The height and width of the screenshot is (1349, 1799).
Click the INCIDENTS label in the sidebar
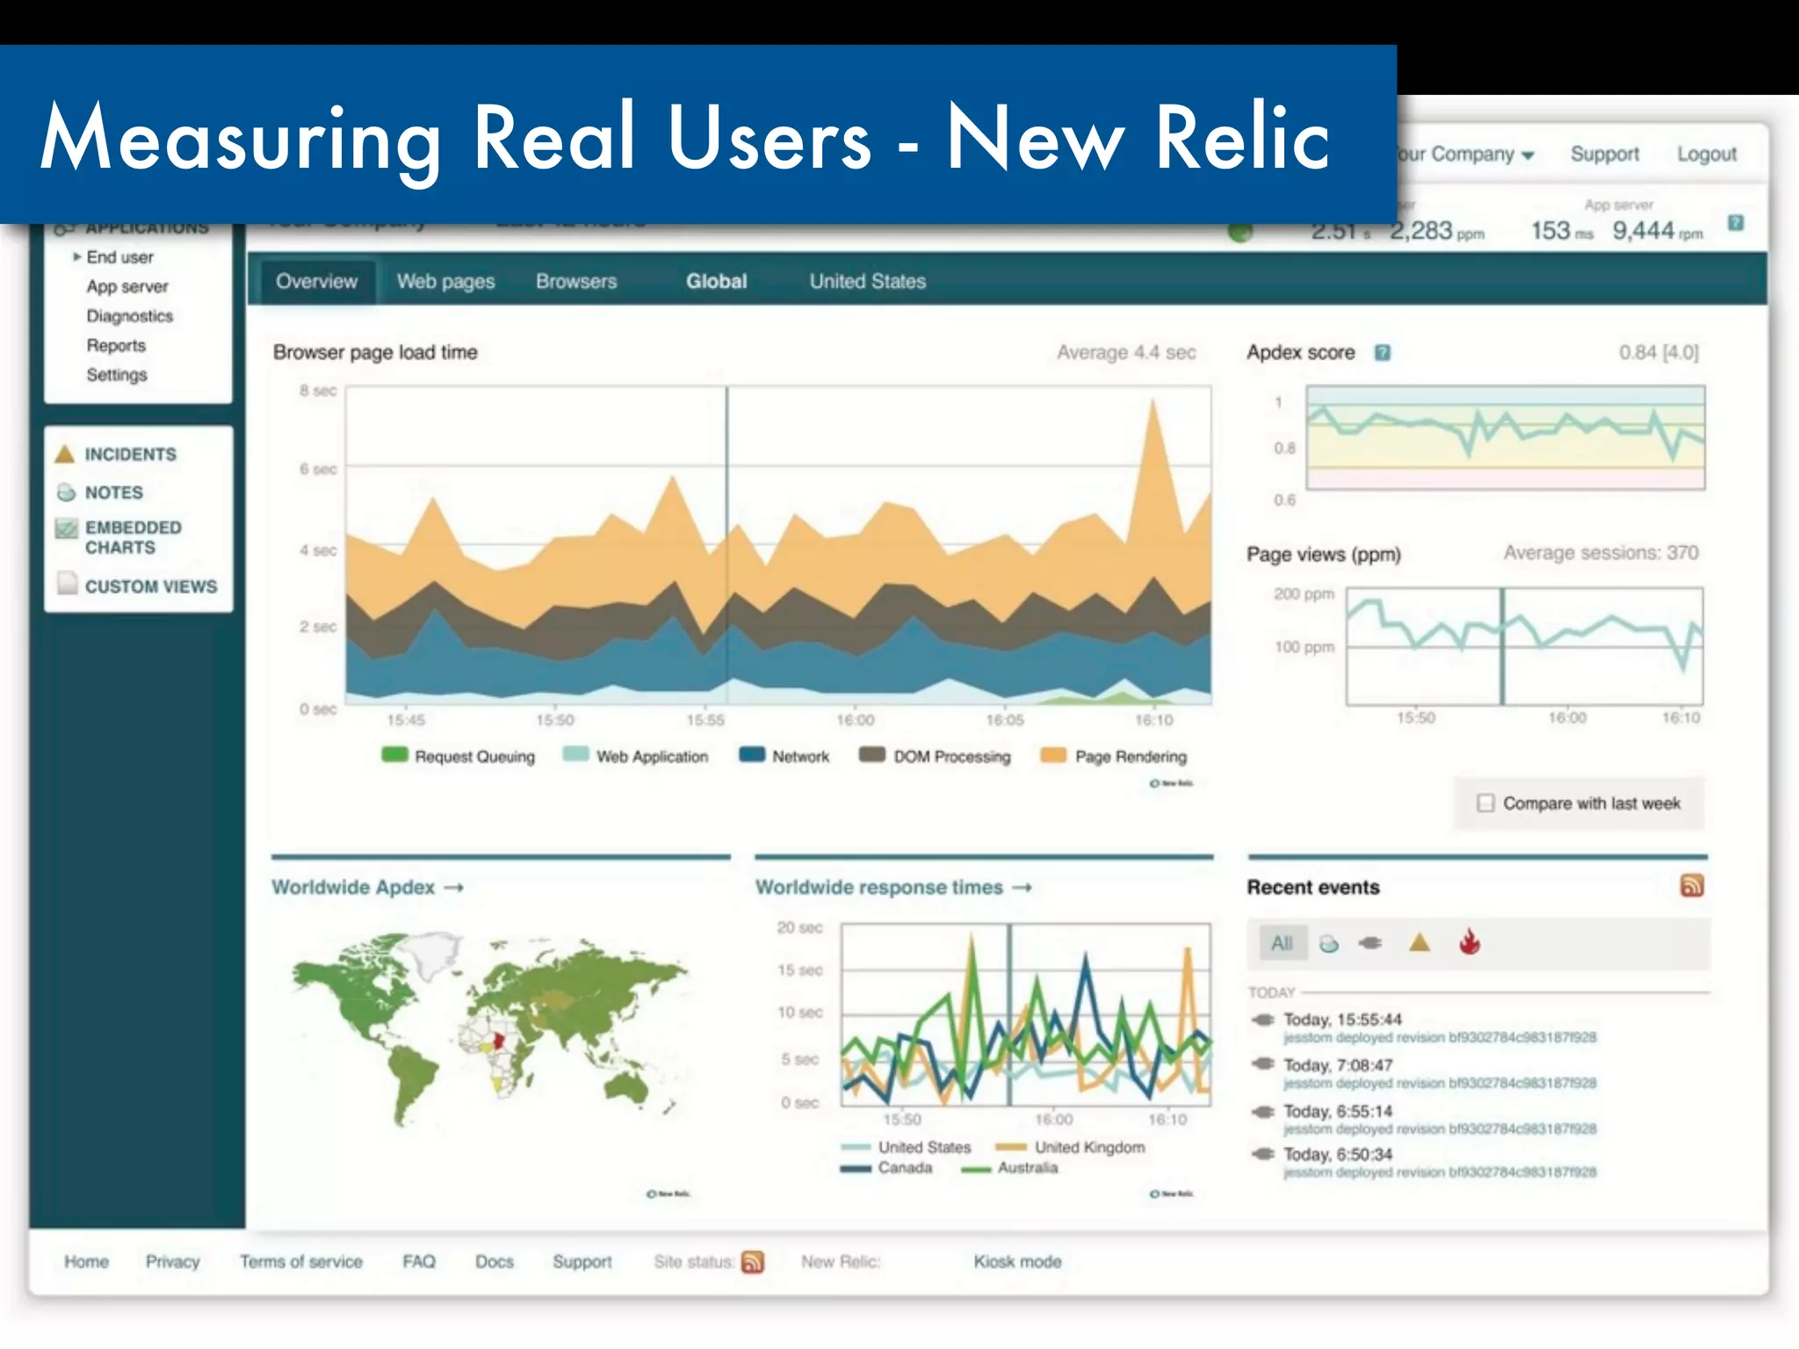click(131, 454)
